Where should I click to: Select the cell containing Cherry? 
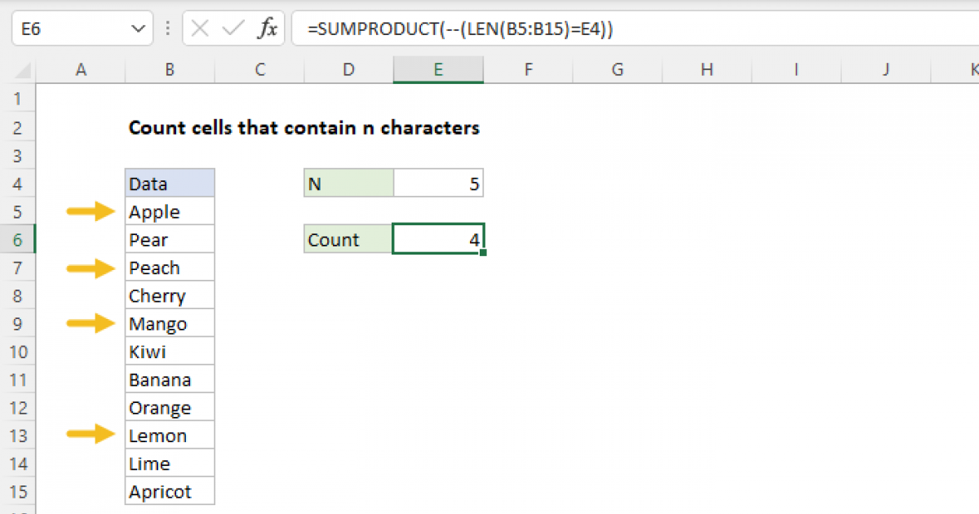pyautogui.click(x=169, y=295)
